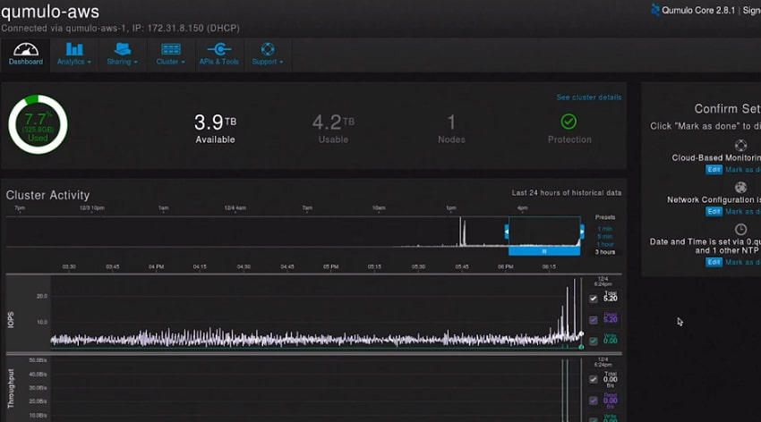Toggle the Throughput Total checkbox

(593, 379)
